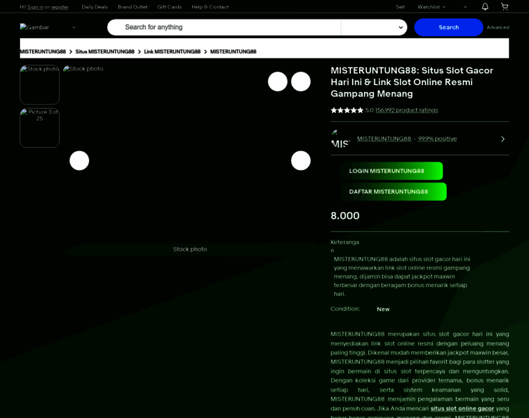Click the five-star rating graphic
Image resolution: width=529 pixels, height=418 pixels.
[x=347, y=110]
